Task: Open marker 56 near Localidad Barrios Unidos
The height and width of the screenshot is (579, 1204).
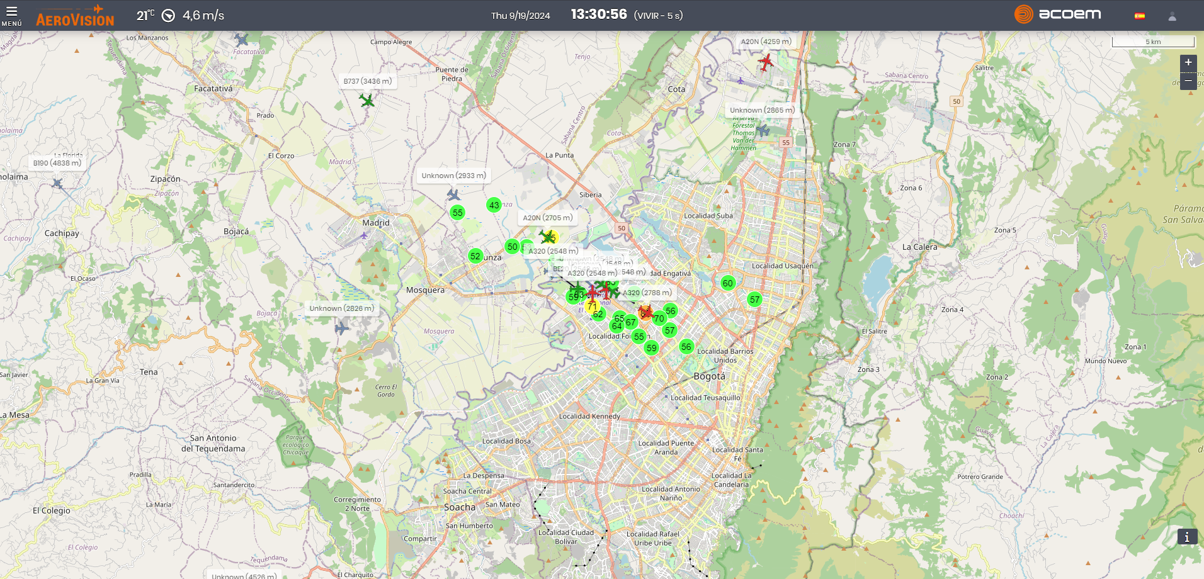Action: point(686,347)
